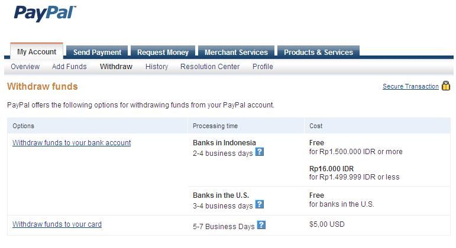456x248 pixels.
Task: Open help icon for Indonesia processing time
Action: pyautogui.click(x=260, y=152)
